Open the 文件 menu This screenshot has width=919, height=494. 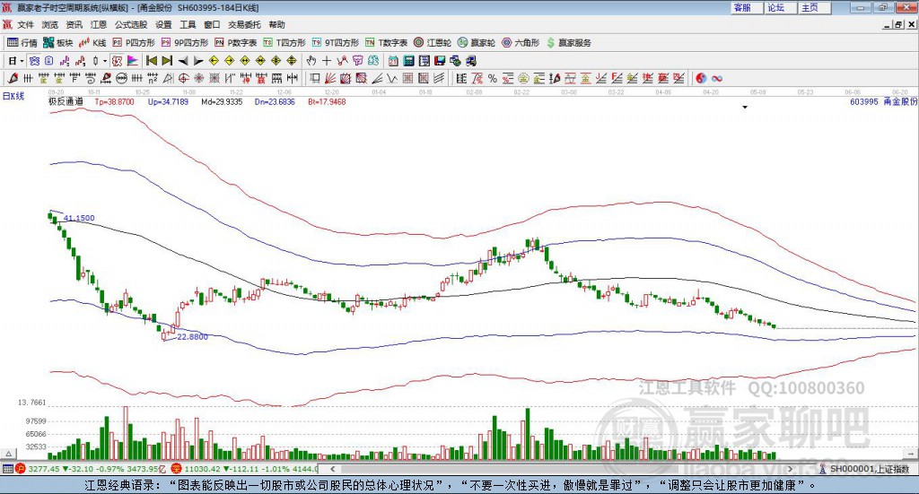tap(26, 24)
